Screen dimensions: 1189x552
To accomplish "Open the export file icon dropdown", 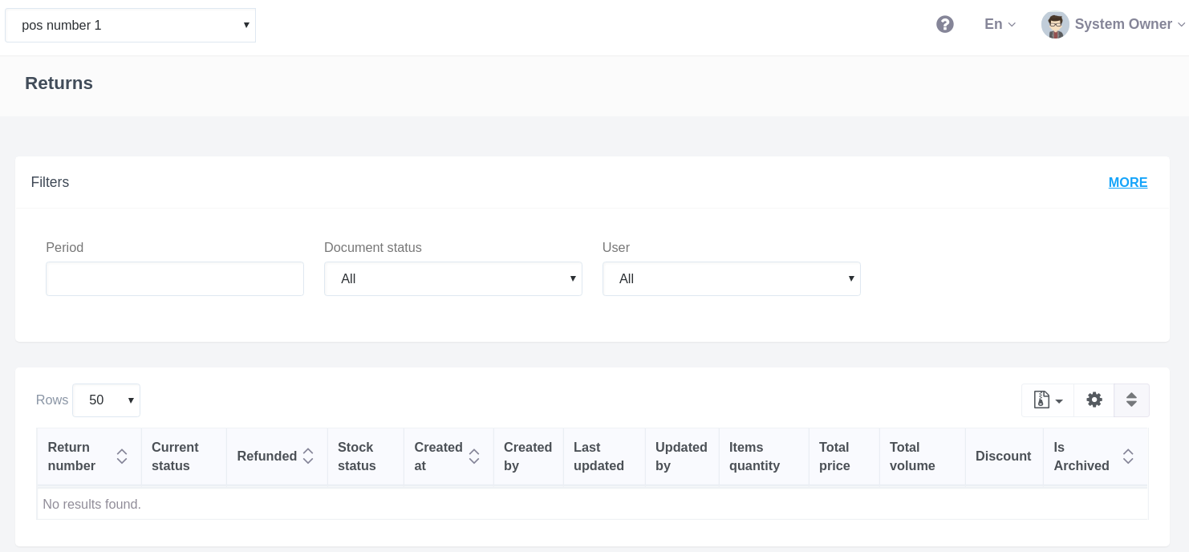I will pyautogui.click(x=1047, y=400).
